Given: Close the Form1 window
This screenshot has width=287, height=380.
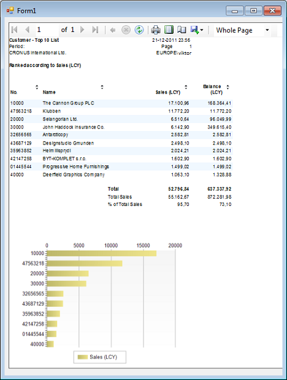Looking at the screenshot, I should [x=272, y=10].
